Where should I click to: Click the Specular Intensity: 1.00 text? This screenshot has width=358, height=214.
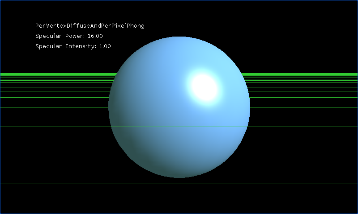point(73,46)
